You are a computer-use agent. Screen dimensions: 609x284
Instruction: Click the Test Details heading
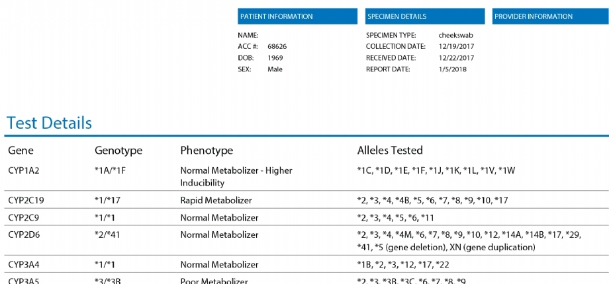pyautogui.click(x=49, y=123)
